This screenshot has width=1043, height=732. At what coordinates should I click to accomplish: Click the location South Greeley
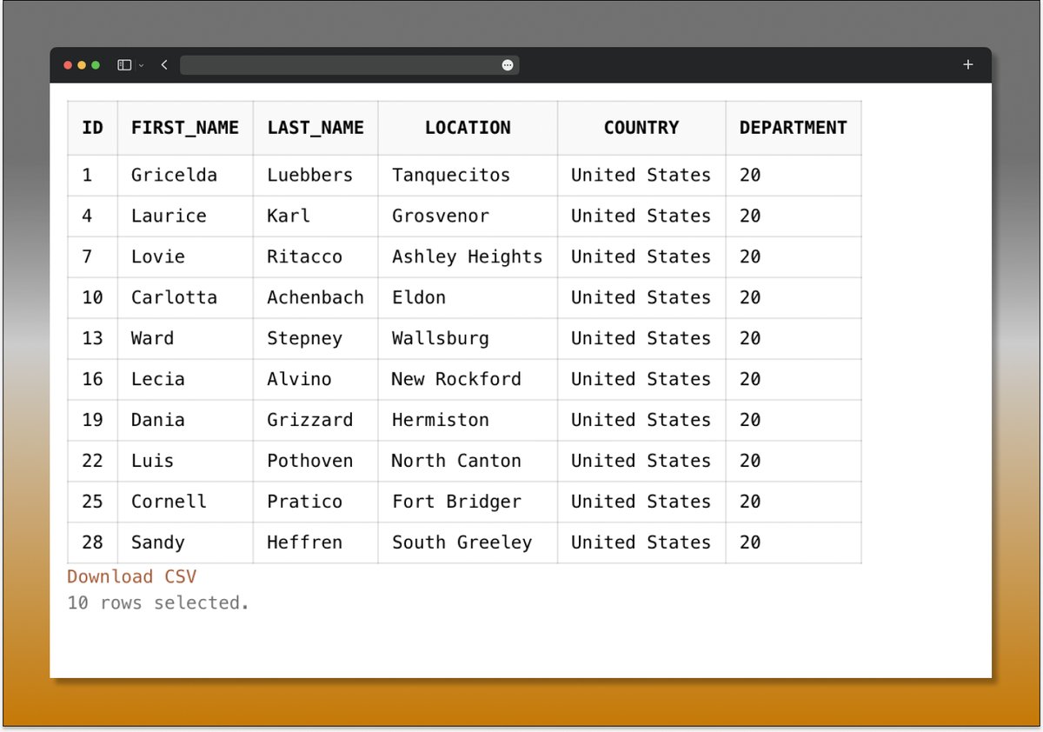click(462, 542)
